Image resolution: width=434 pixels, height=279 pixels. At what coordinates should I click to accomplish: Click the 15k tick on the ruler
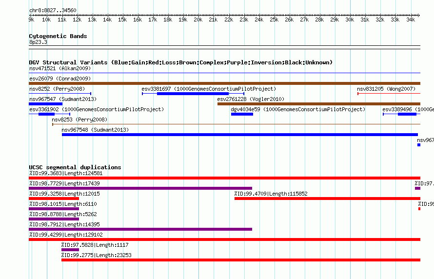click(122, 20)
